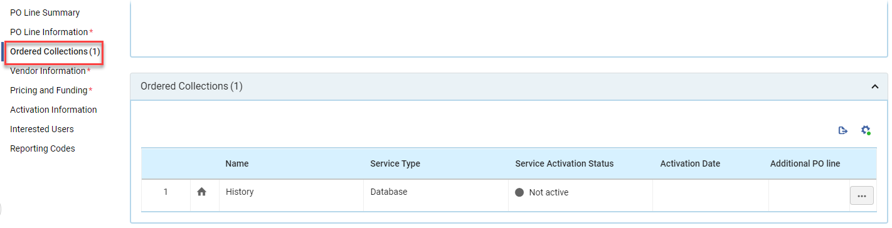Click the Name column header

point(237,163)
